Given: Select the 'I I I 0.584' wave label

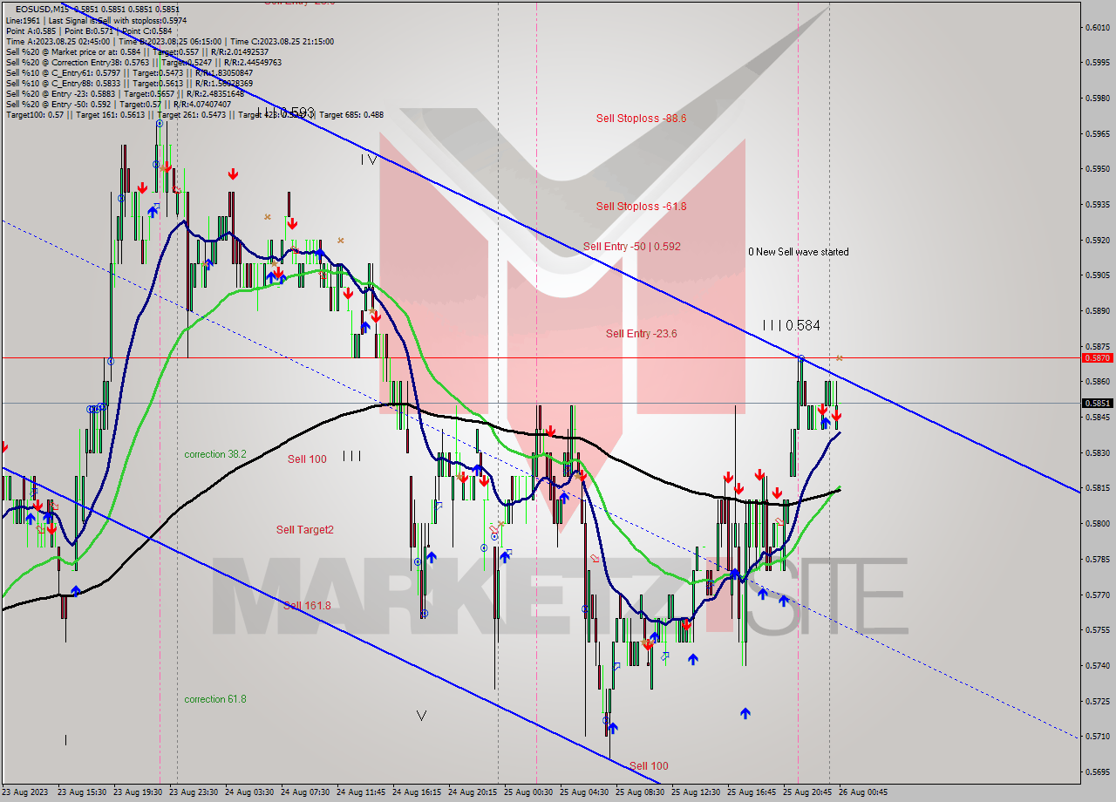Looking at the screenshot, I should click(791, 325).
